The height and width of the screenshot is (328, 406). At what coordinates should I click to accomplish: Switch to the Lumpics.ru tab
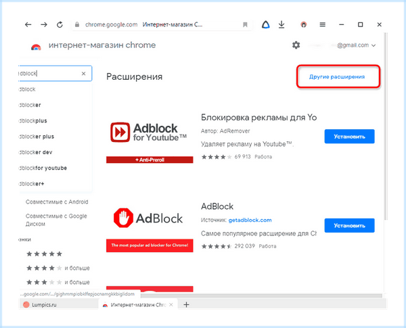click(58, 305)
